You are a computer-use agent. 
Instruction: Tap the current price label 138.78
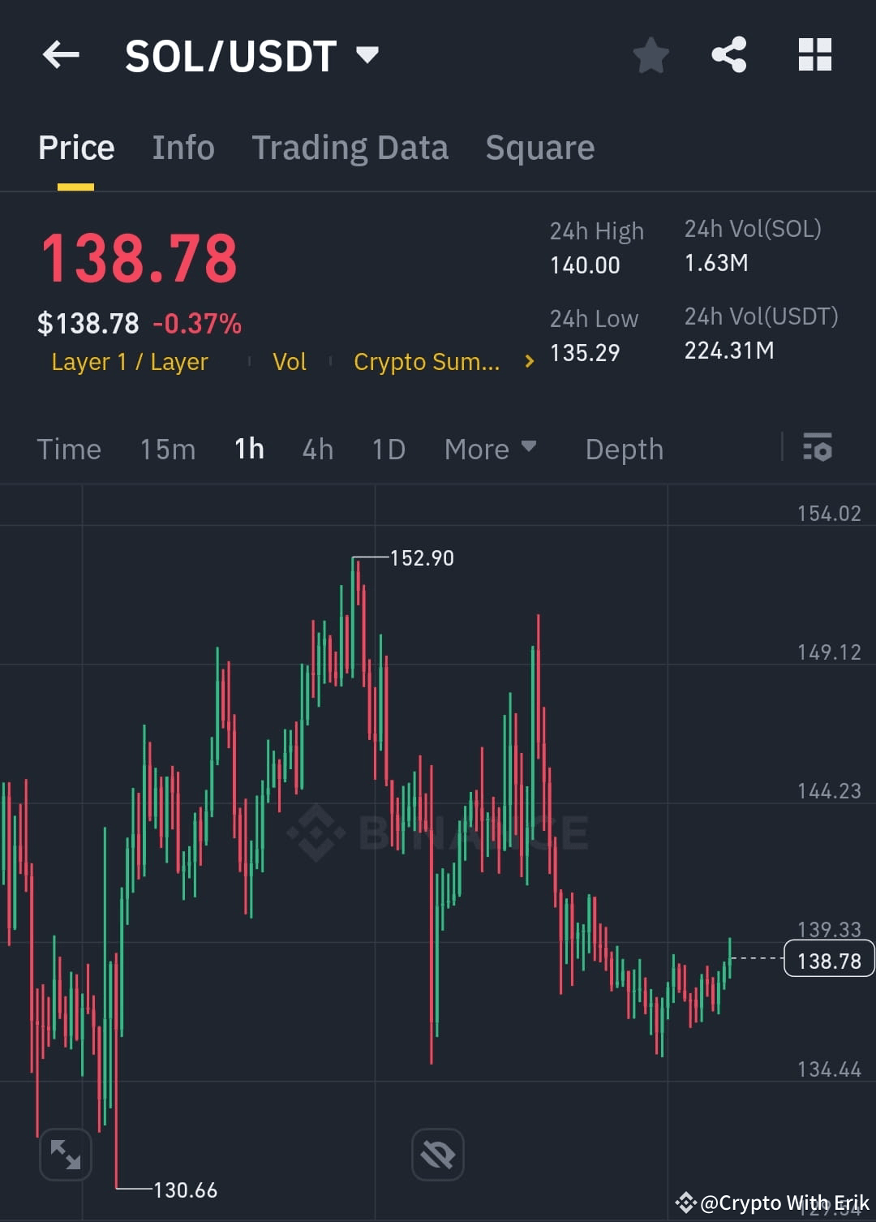click(827, 961)
